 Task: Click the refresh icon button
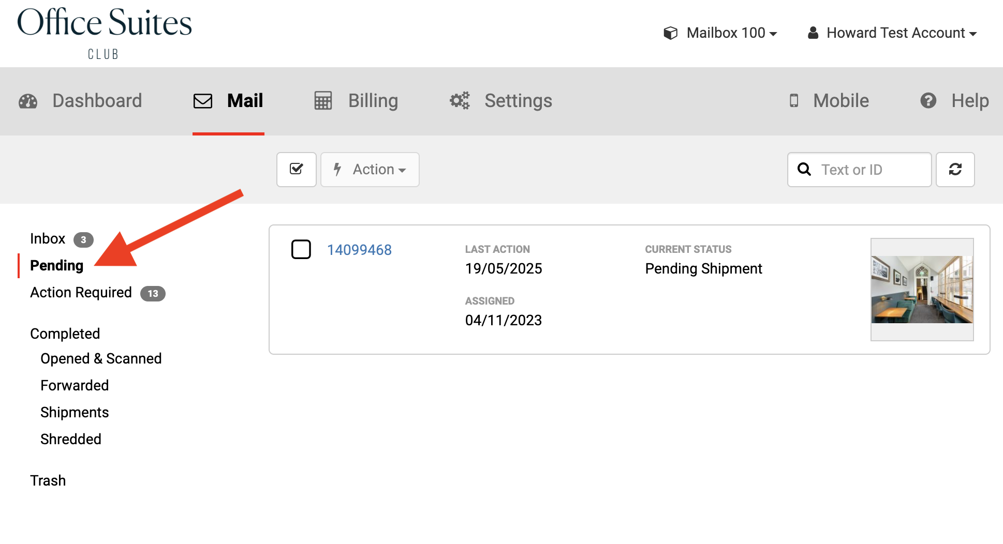click(955, 169)
